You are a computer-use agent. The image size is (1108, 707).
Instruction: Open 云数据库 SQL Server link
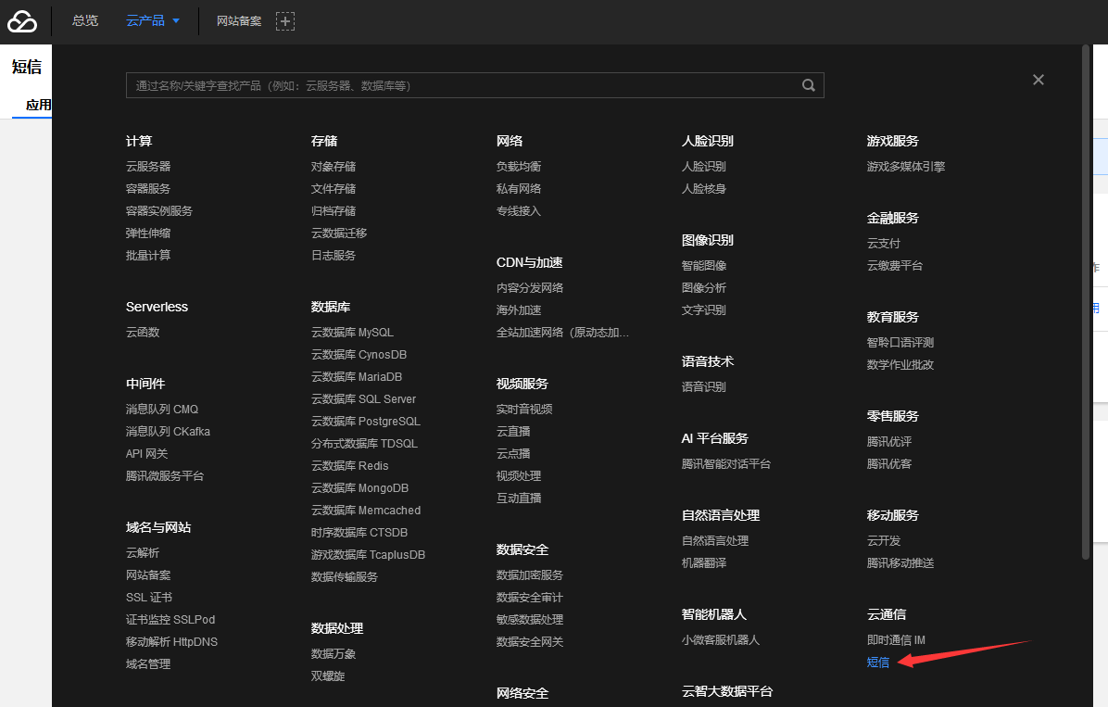pos(364,399)
